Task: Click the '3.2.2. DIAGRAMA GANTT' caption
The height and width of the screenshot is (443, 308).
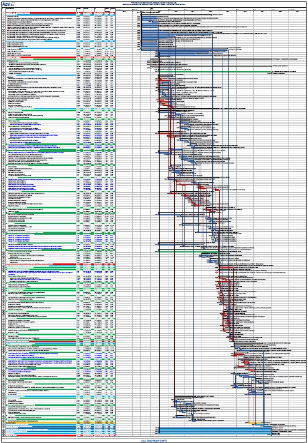Action: coord(154,440)
